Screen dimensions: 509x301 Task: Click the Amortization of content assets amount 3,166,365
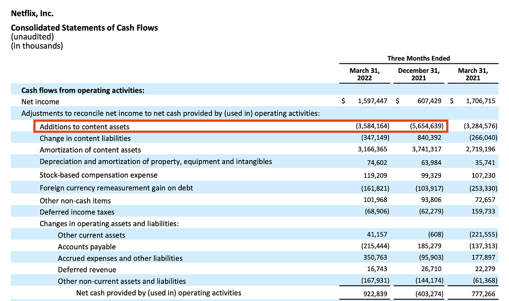pyautogui.click(x=373, y=149)
